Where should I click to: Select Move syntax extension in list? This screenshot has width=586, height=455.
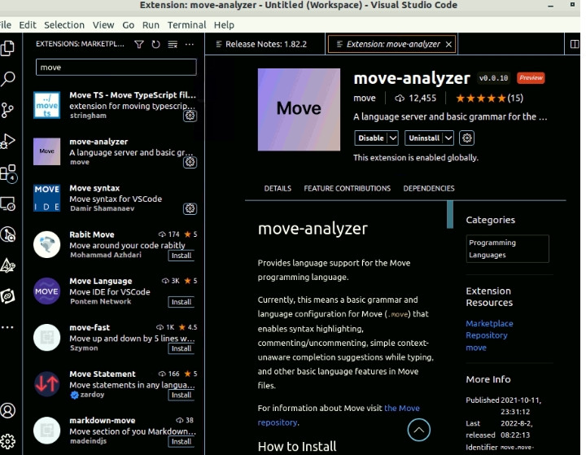[x=114, y=198]
